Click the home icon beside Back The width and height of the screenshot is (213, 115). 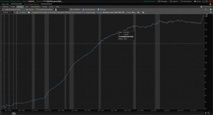(x=29, y=12)
